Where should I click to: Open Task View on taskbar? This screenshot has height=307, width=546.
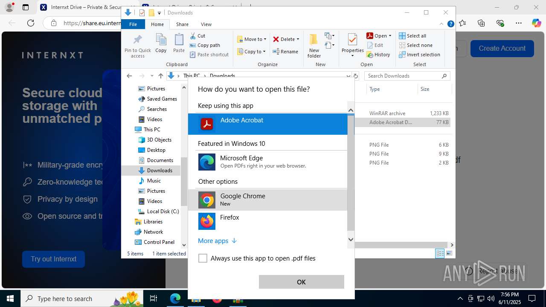[154, 298]
